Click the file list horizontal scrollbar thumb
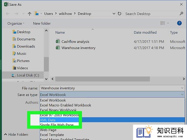 pos(102,79)
